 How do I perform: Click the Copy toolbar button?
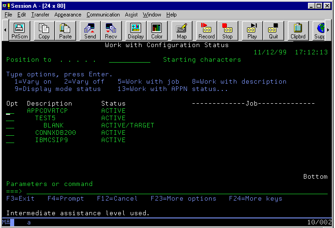click(x=44, y=31)
